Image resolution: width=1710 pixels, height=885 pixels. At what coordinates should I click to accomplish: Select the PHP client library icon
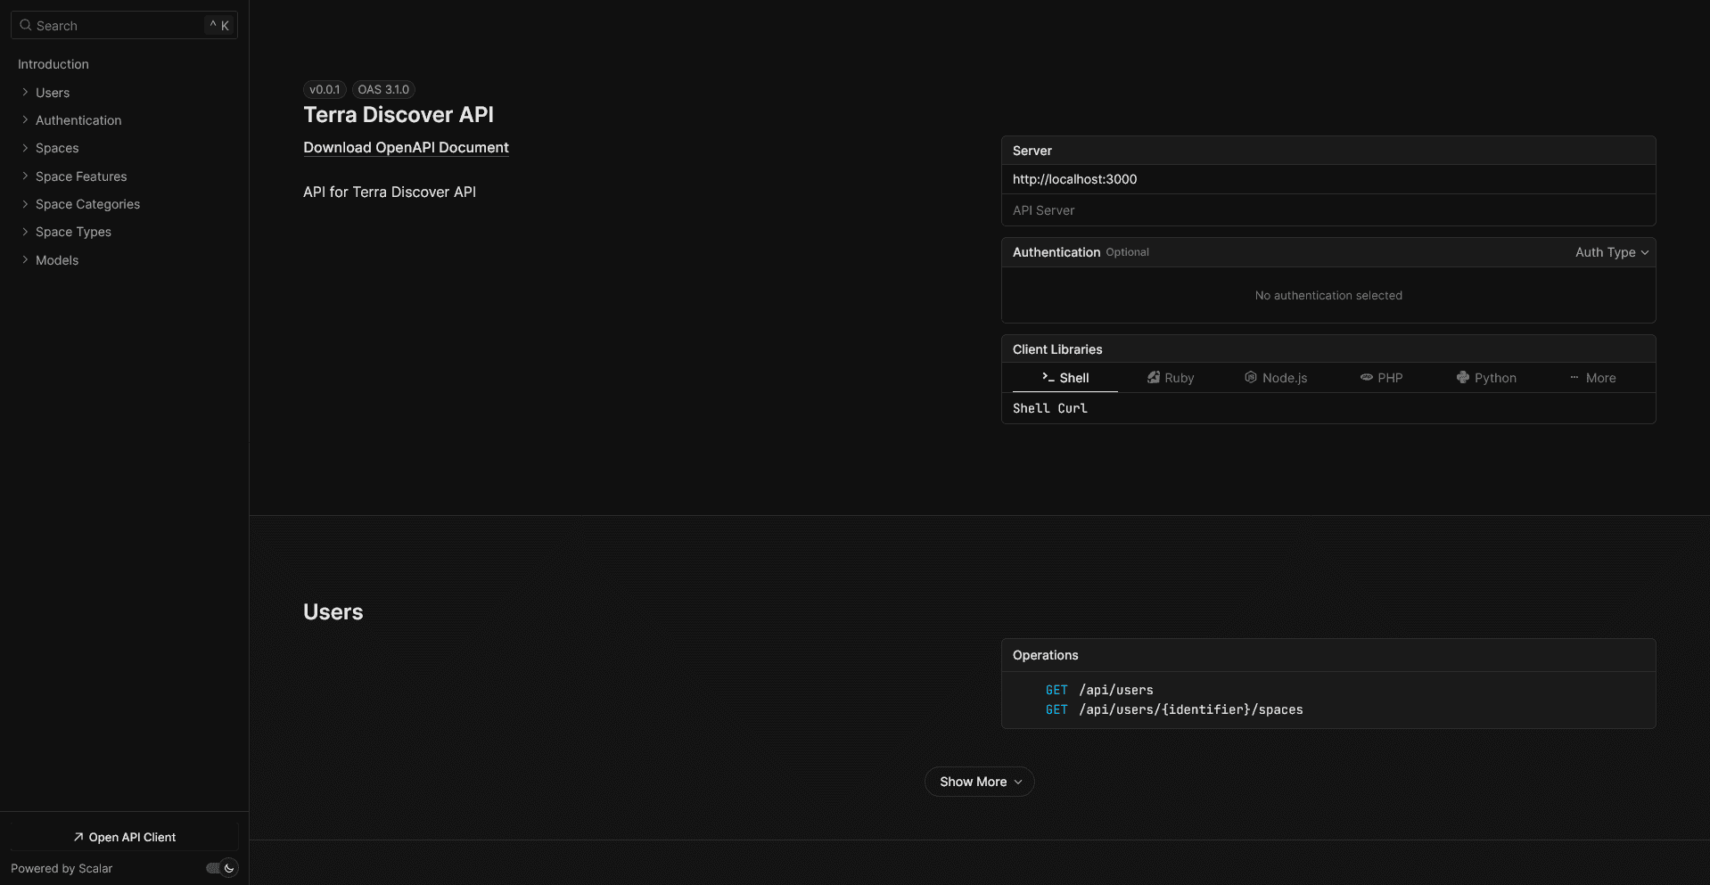(1366, 378)
